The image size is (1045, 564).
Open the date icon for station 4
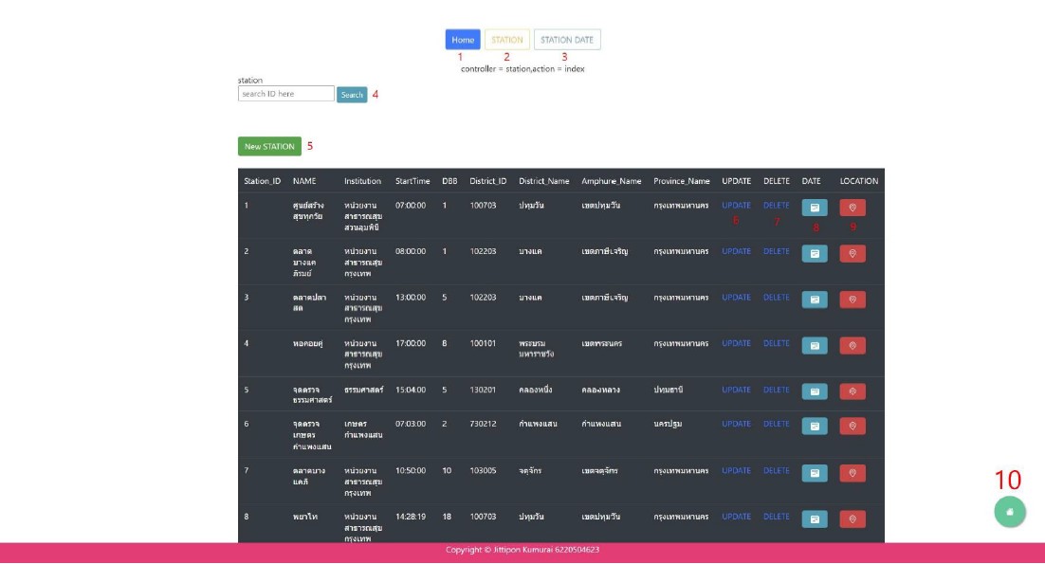(815, 346)
